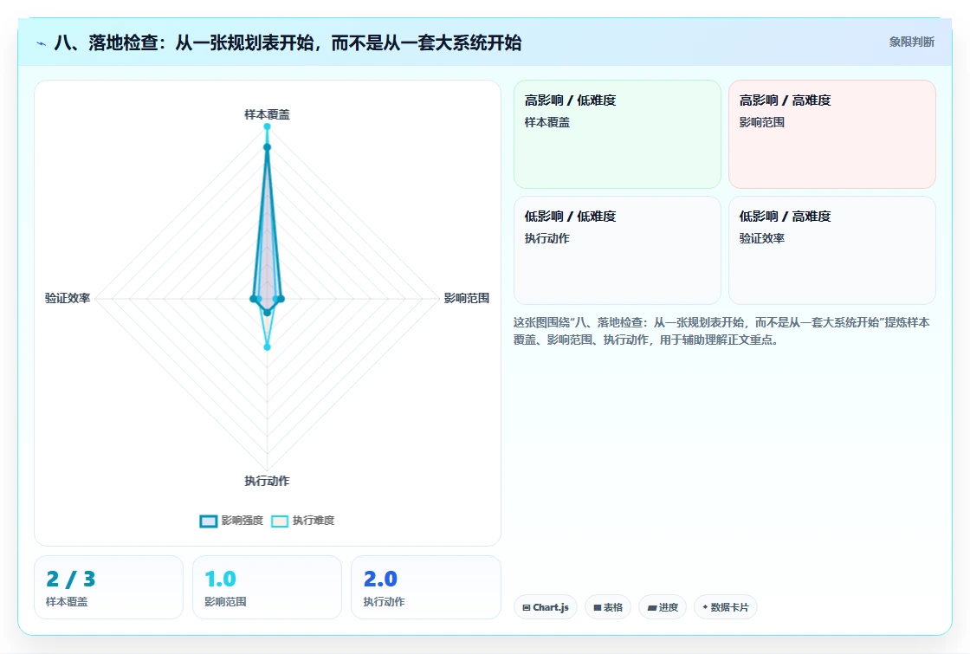Click the 执行难度 legend label
This screenshot has height=654, width=970.
[x=313, y=521]
